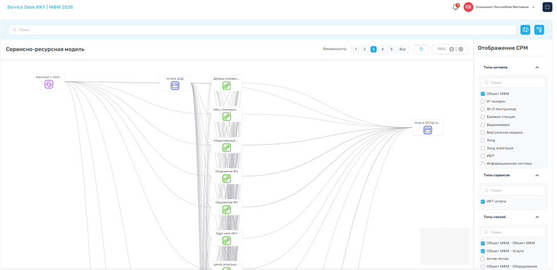This screenshot has height=270, width=557.
Task: Open the user profile dropdown arrow
Action: 534,7
